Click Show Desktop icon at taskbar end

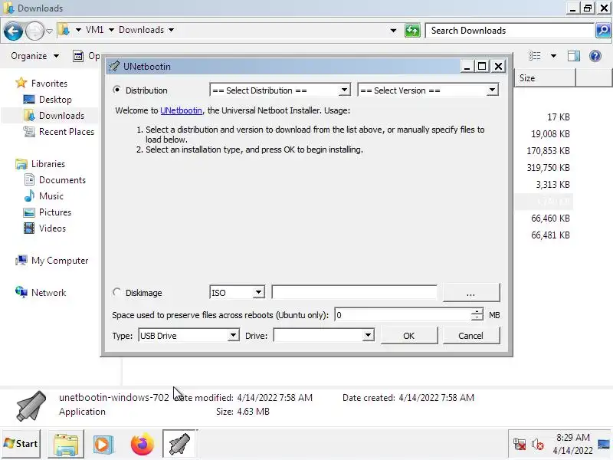click(x=604, y=444)
